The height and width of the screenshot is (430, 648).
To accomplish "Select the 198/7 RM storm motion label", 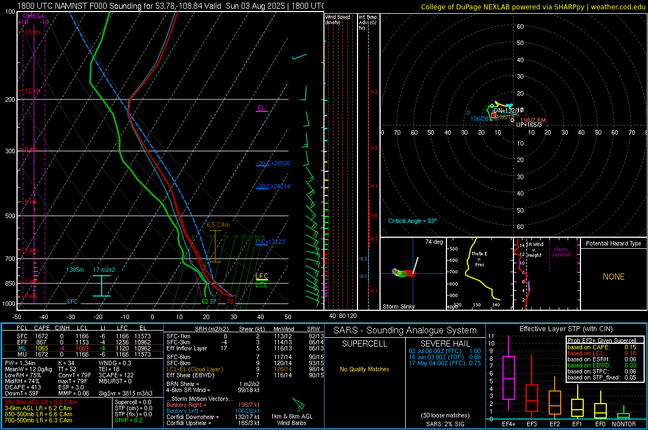I will 533,120.
